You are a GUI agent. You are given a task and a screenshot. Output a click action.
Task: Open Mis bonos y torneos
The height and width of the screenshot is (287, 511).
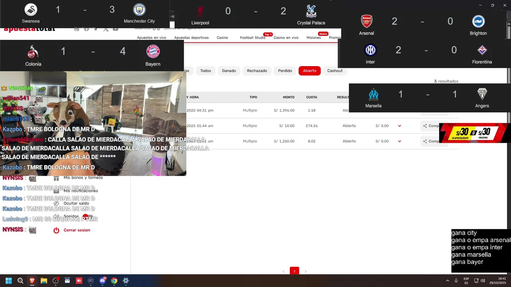click(83, 178)
